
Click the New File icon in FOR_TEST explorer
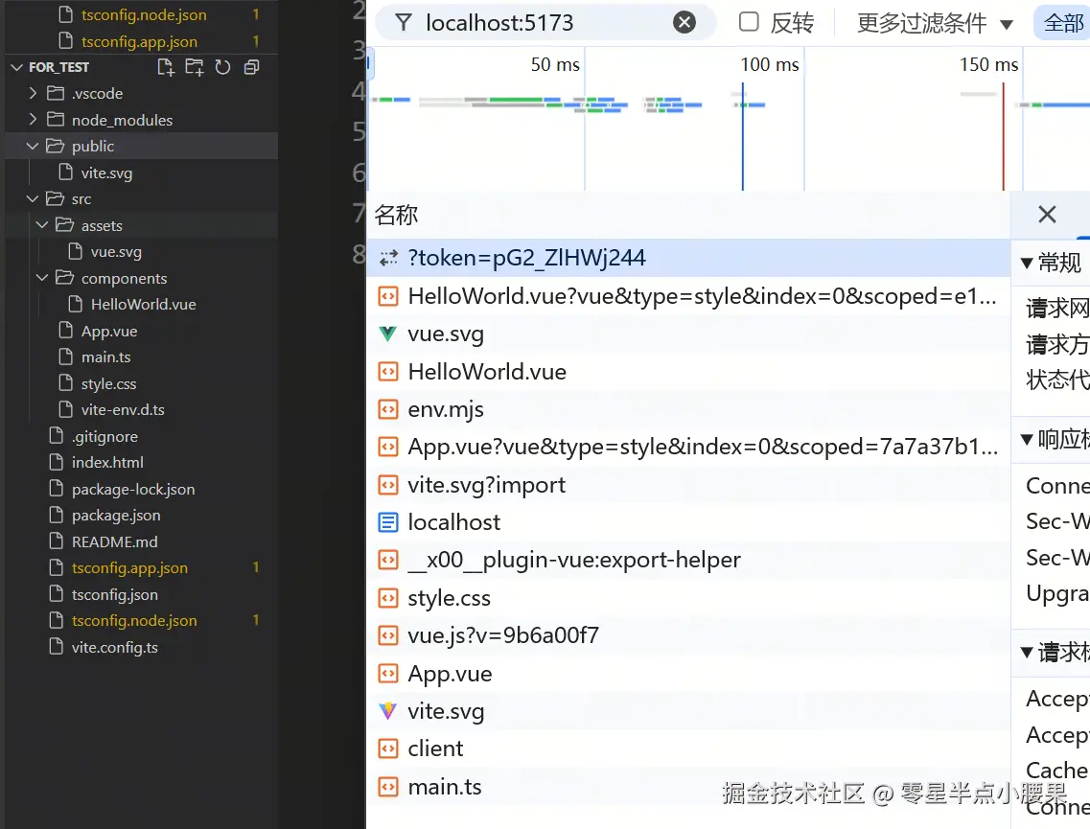165,67
